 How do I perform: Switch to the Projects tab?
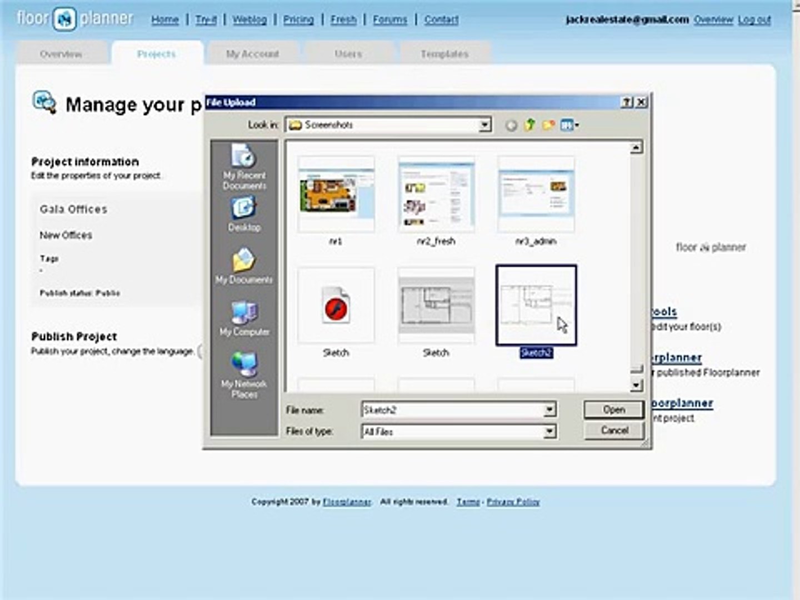(157, 54)
